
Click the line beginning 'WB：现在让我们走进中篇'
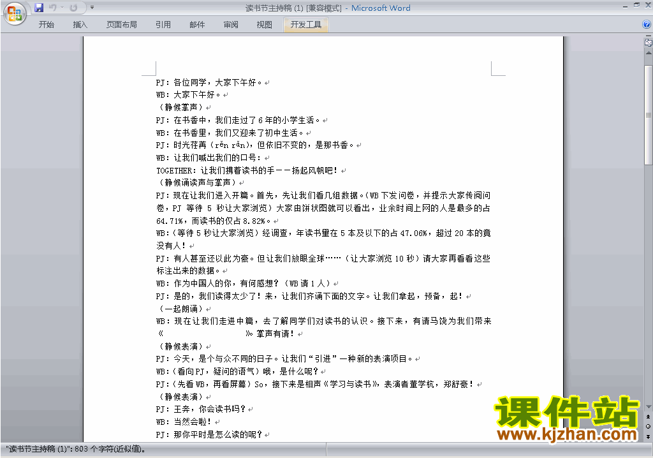[323, 321]
